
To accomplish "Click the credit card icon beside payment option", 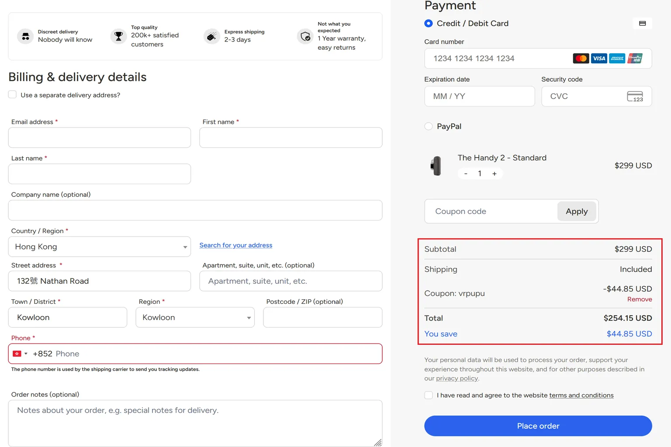I will 642,24.
